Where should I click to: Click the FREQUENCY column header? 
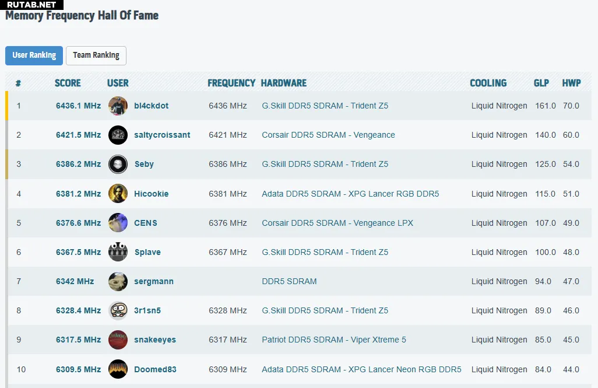point(231,83)
